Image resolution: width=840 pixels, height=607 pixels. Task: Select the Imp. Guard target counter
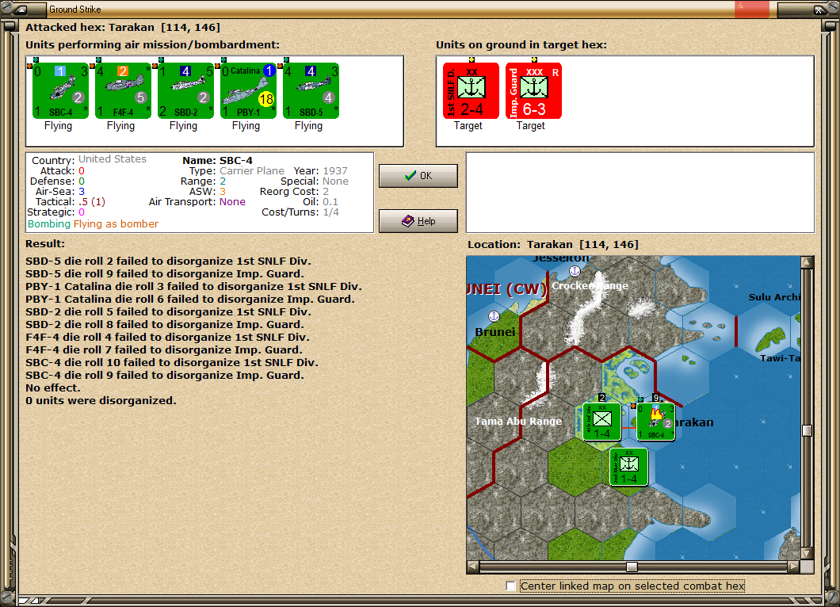pyautogui.click(x=533, y=90)
